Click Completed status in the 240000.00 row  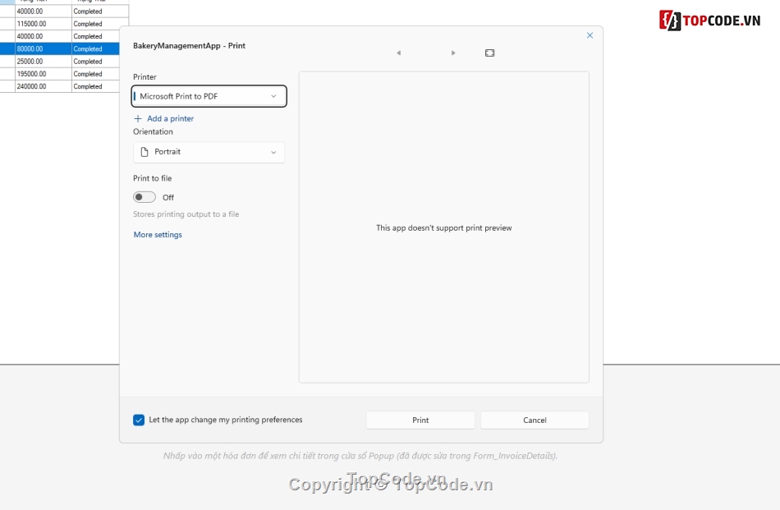[x=88, y=86]
